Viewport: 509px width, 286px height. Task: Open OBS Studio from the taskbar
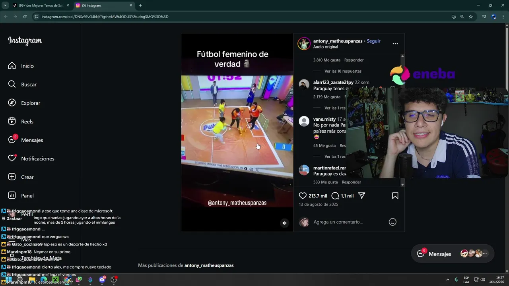coord(114,280)
